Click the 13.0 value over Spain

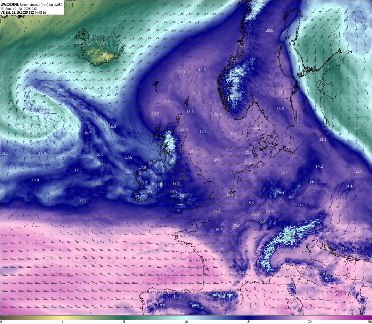[x=177, y=296]
